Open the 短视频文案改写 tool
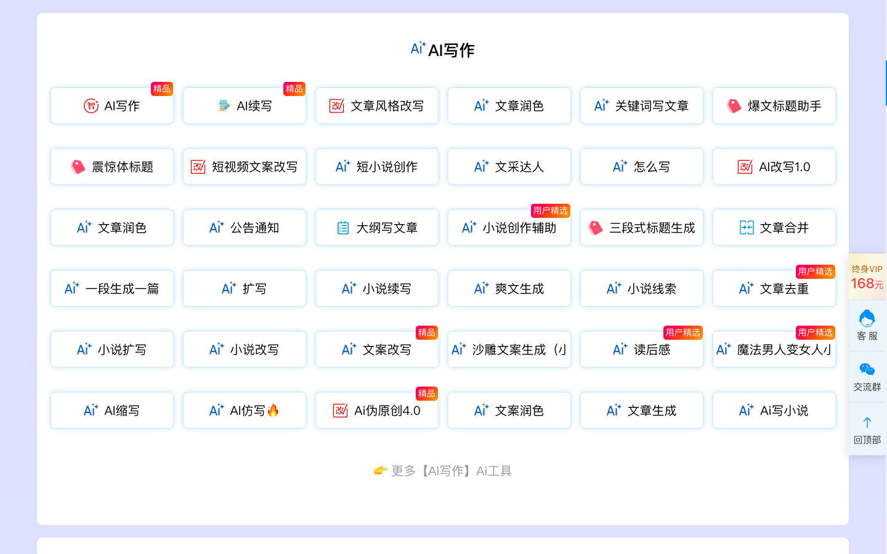The width and height of the screenshot is (887, 554). pyautogui.click(x=245, y=167)
